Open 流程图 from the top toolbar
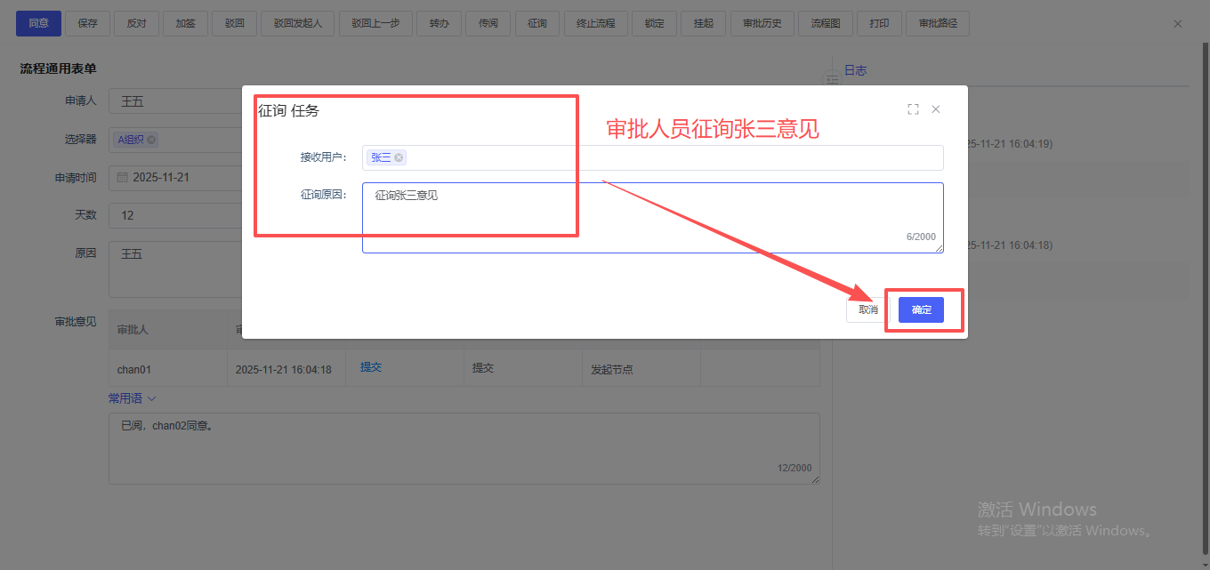This screenshot has height=570, width=1210. click(x=825, y=24)
